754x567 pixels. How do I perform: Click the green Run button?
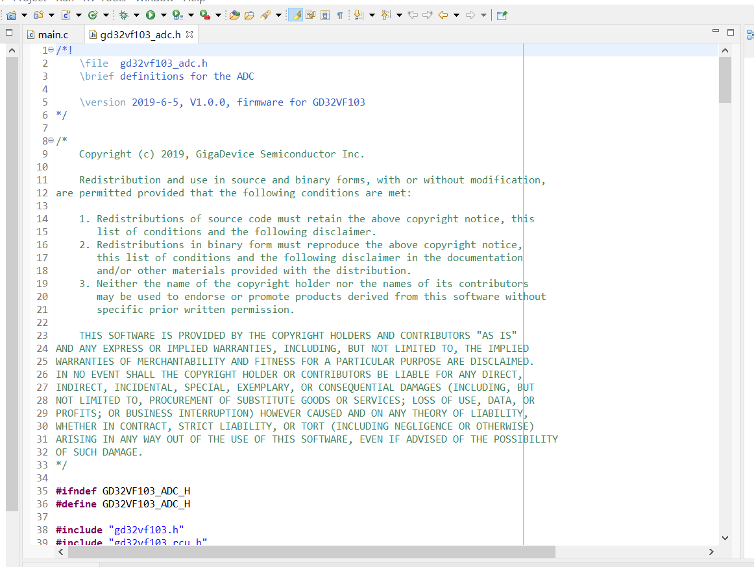tap(151, 16)
